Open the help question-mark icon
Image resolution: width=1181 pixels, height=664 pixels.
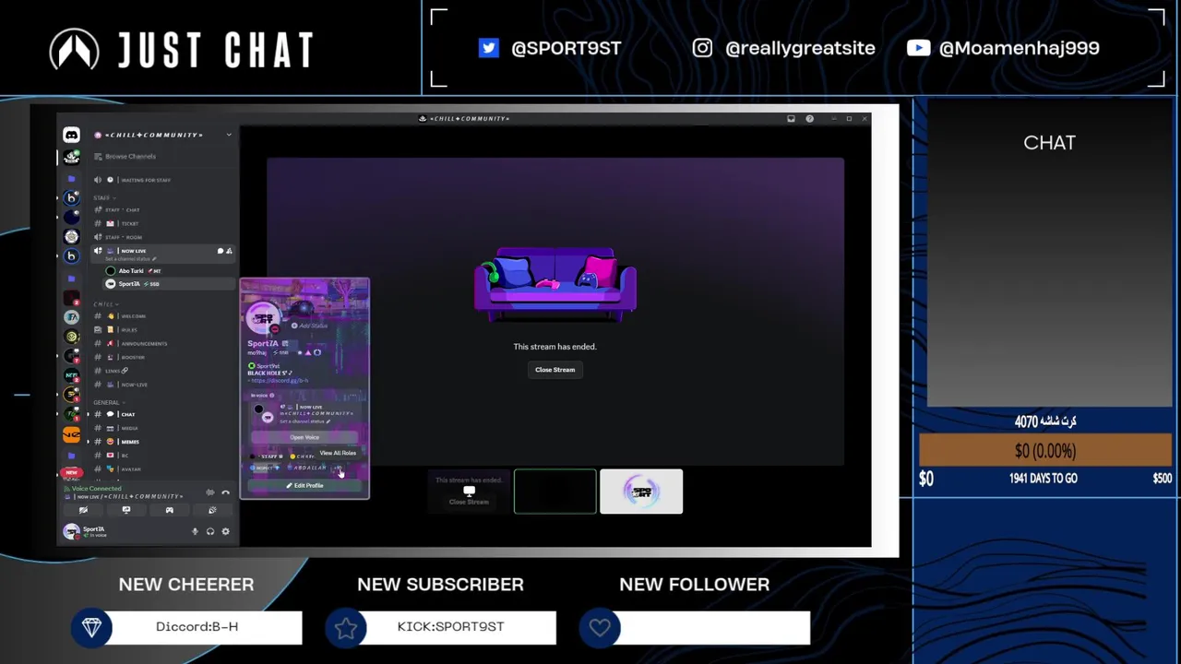coord(809,118)
